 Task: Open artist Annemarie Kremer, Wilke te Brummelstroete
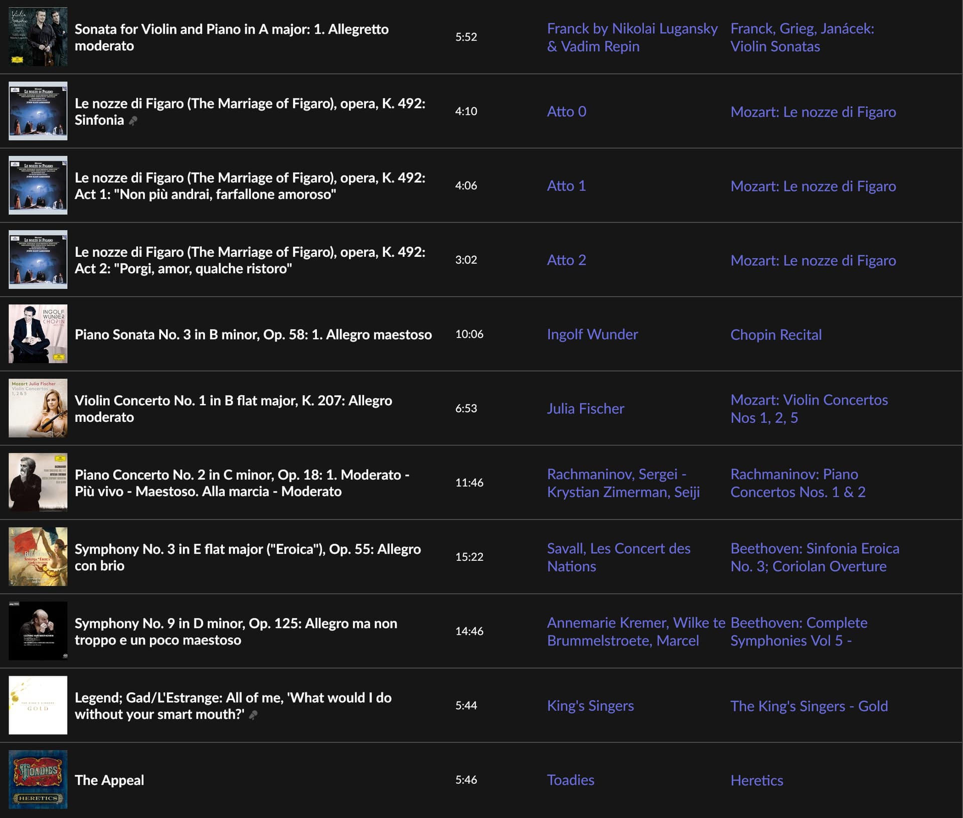click(636, 631)
